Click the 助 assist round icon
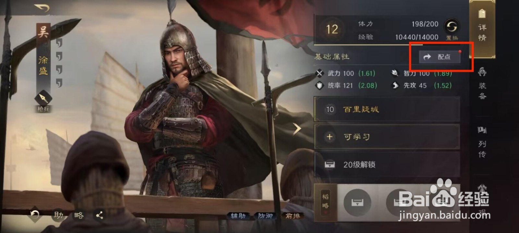Screen dimensions: 519x233 59,215
